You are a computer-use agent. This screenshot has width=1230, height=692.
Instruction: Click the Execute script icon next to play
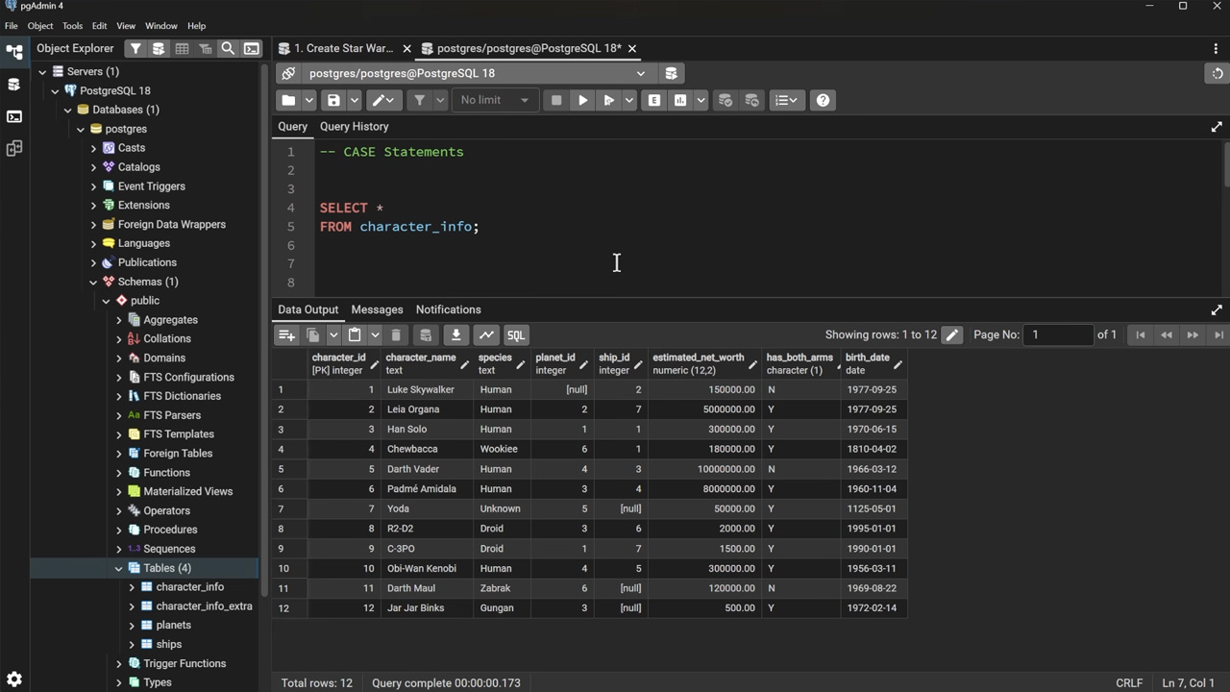[x=608, y=100]
